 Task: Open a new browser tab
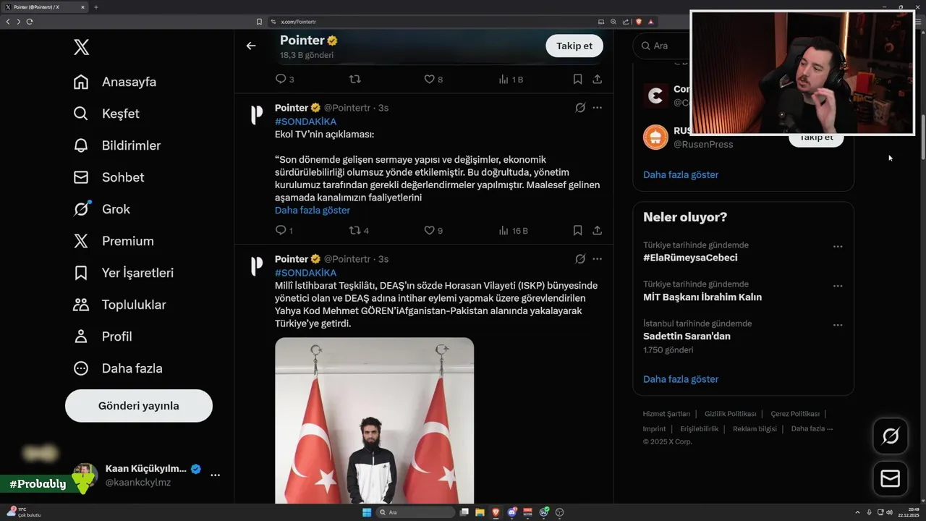[96, 7]
